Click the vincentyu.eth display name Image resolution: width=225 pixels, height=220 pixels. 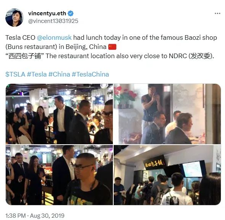point(47,13)
